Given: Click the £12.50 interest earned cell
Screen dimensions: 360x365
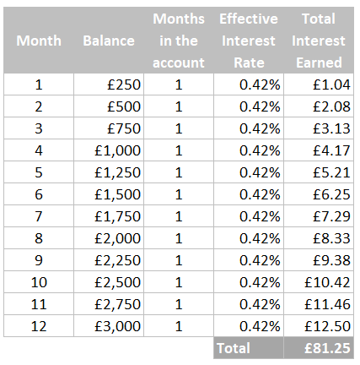Looking at the screenshot, I should [319, 326].
